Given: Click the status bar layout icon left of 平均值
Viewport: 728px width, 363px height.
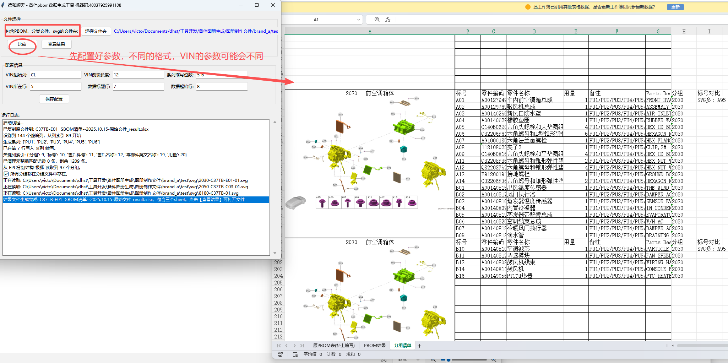Looking at the screenshot, I should (295, 354).
